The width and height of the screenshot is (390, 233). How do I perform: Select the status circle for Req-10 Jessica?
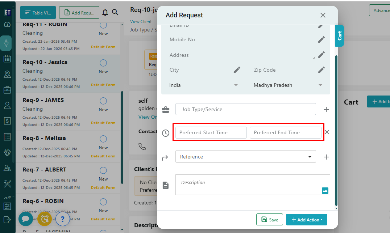coord(103,63)
